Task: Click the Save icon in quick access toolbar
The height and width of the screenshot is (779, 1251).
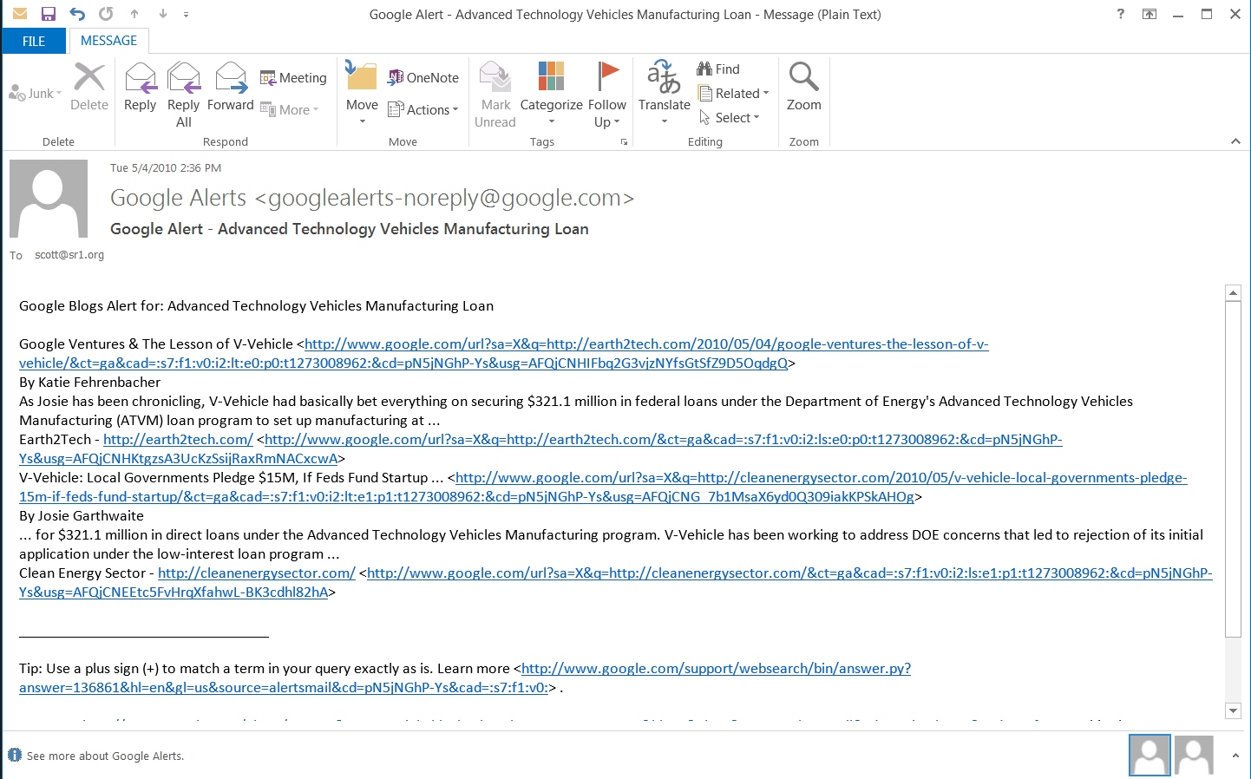Action: coord(49,14)
